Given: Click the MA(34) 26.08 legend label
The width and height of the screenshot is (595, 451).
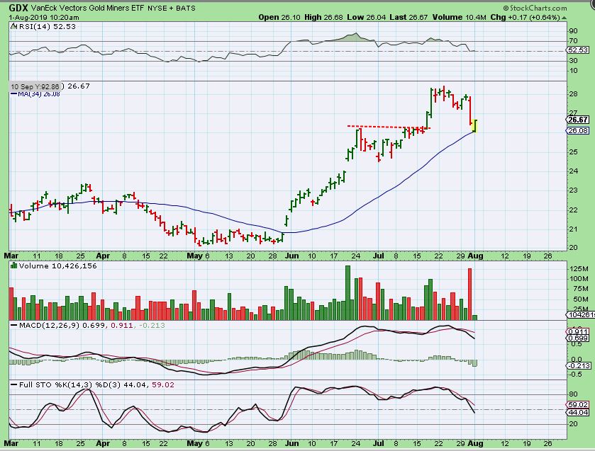Looking at the screenshot, I should [x=39, y=93].
